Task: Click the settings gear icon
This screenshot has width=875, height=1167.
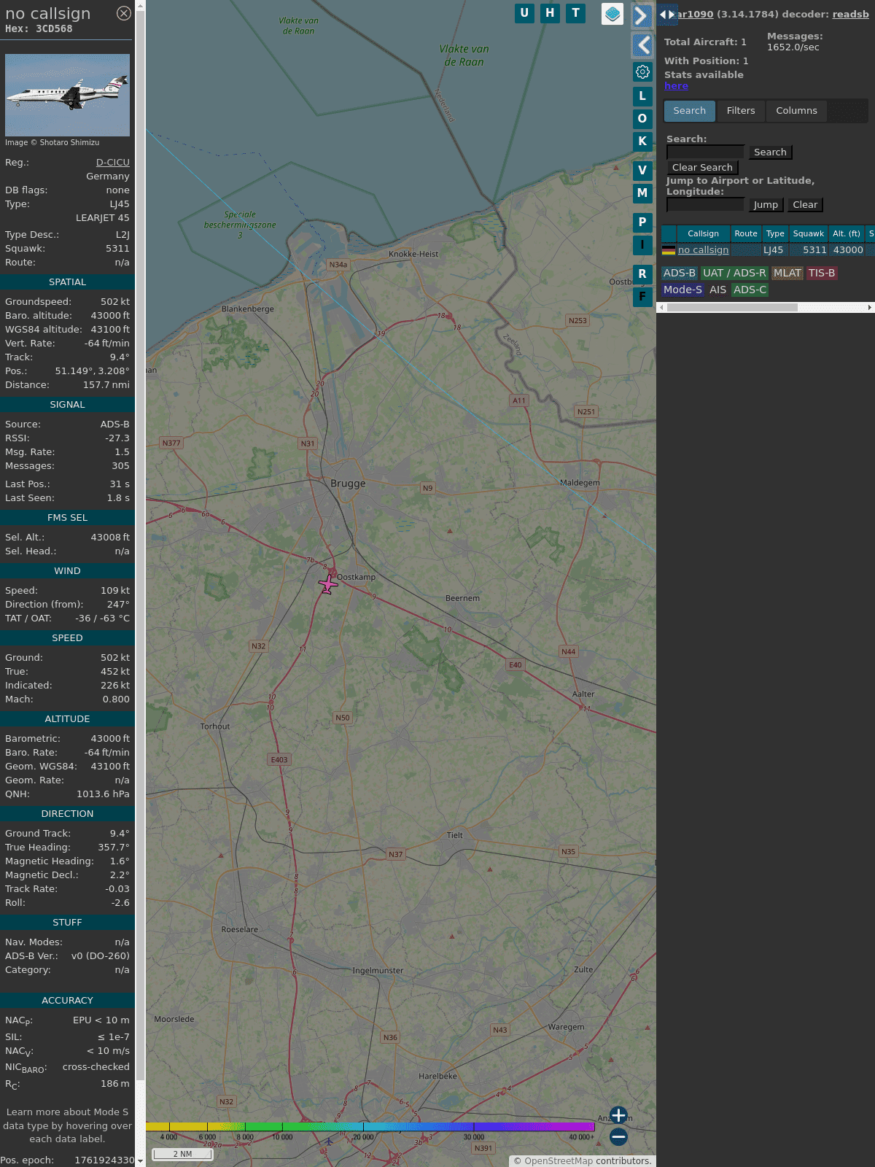Action: pyautogui.click(x=642, y=71)
